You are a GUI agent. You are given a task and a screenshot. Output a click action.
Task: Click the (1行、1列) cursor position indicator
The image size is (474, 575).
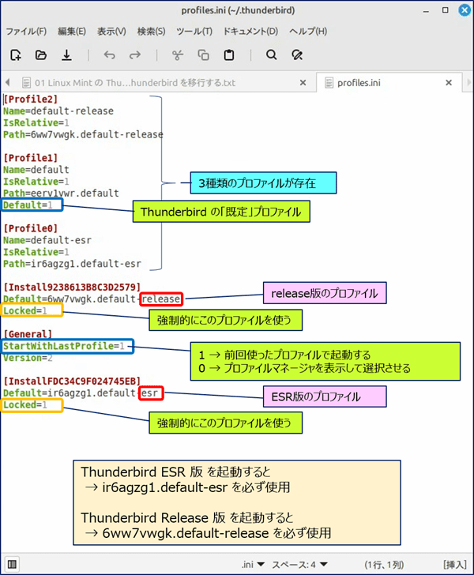[x=384, y=565]
